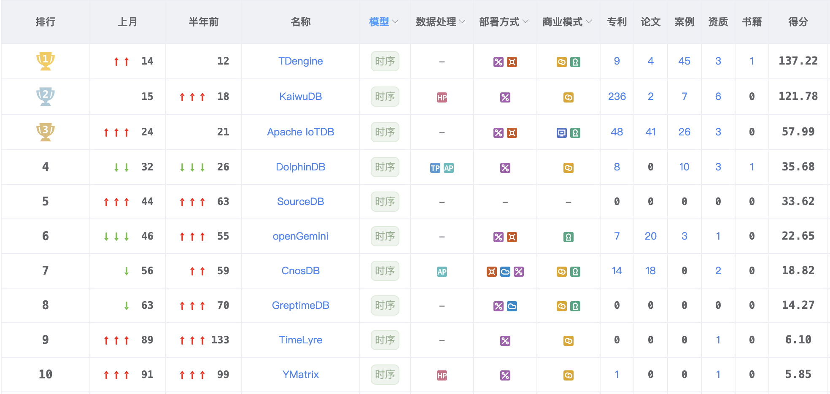Screen dimensions: 830x394
Task: Click the AP badge in DolphinDB row
Action: coord(449,168)
